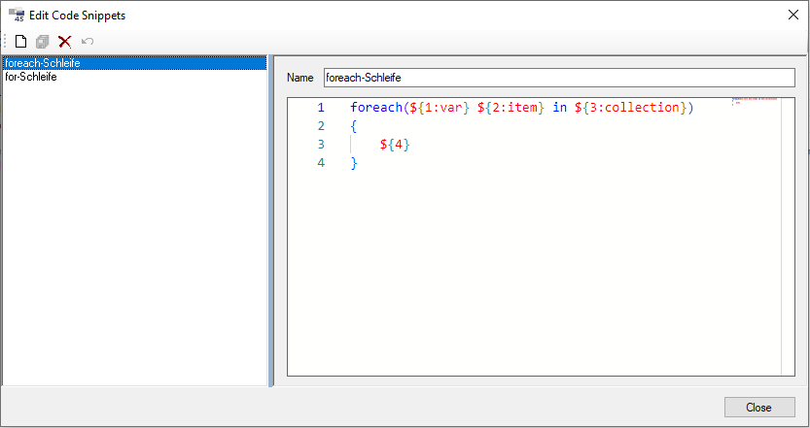Click the closing brace on line 4
Image resolution: width=810 pixels, height=428 pixels.
click(355, 163)
